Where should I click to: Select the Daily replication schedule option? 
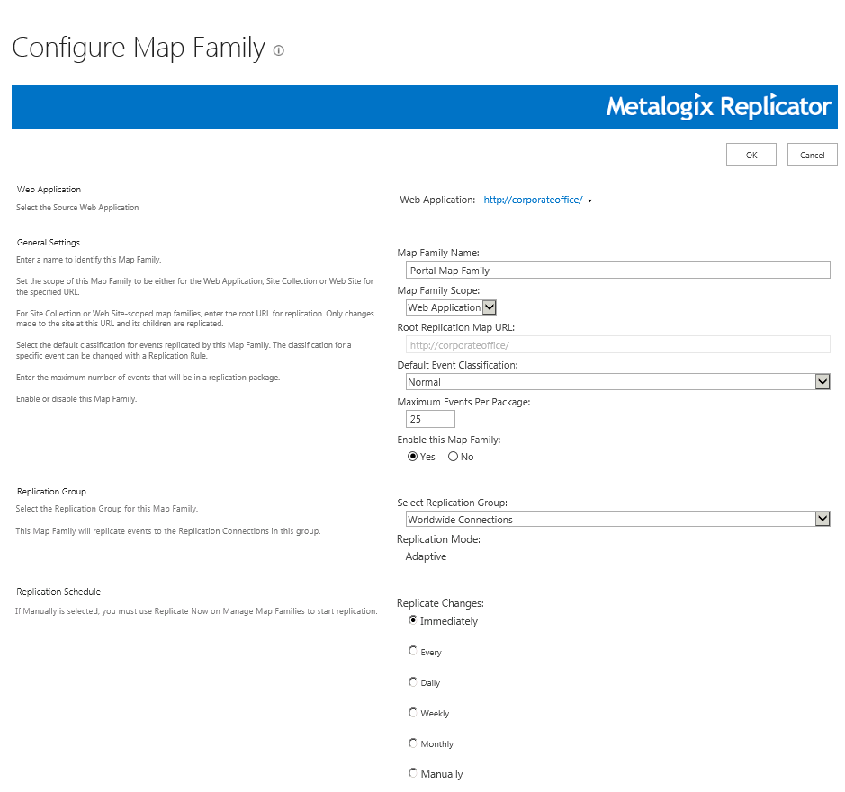pos(413,681)
